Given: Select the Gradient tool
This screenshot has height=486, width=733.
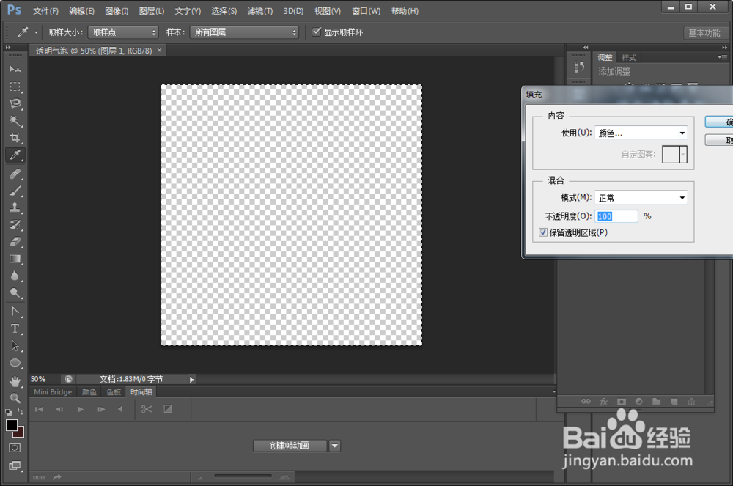Looking at the screenshot, I should (x=15, y=259).
